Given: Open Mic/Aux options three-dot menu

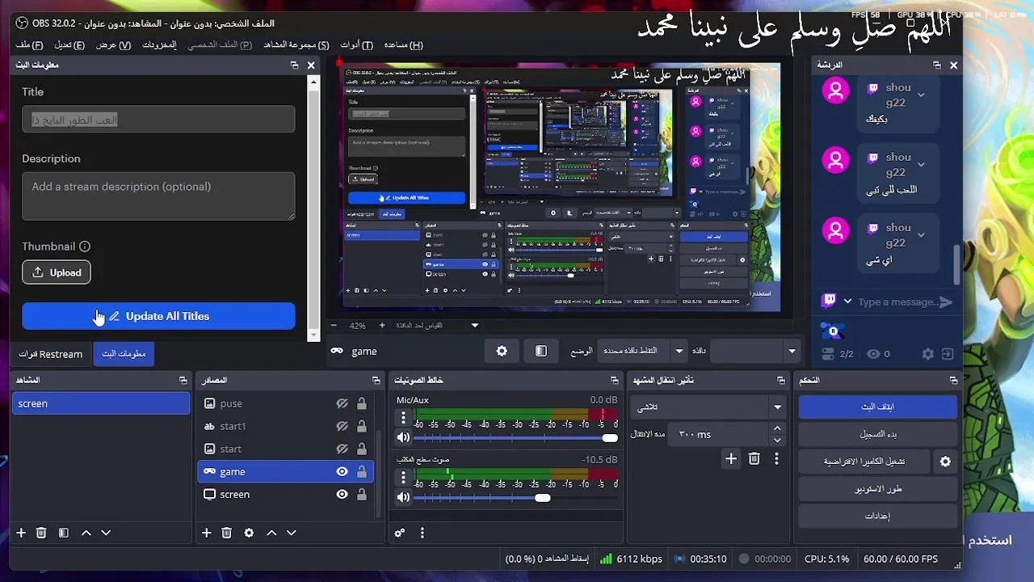Looking at the screenshot, I should (x=403, y=417).
